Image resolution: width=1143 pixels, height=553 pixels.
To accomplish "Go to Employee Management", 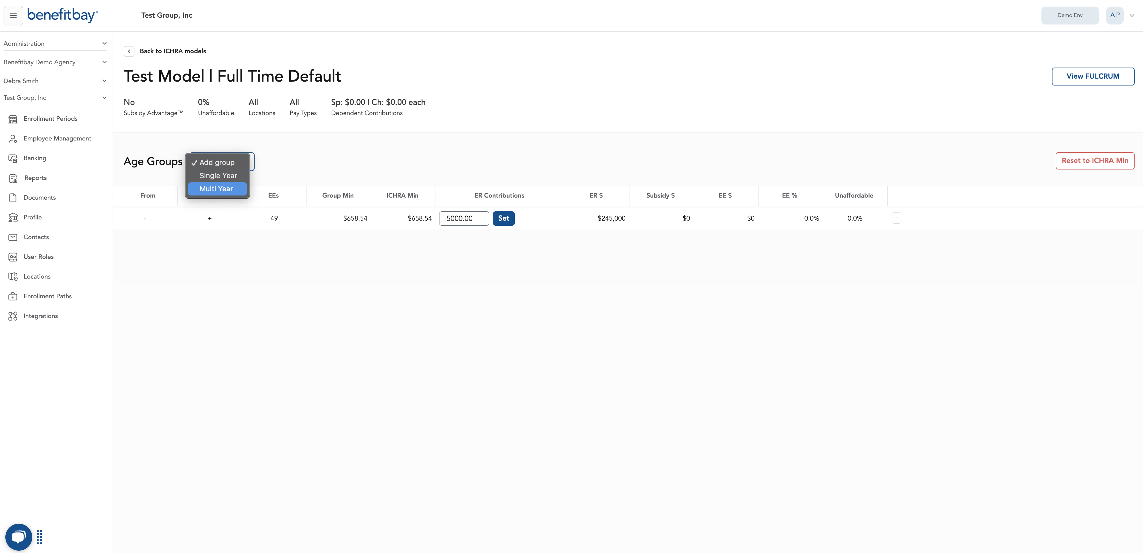I will 57,138.
